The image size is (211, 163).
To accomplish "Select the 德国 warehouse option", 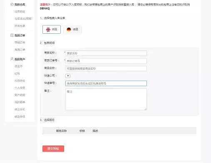I will pos(72,30).
